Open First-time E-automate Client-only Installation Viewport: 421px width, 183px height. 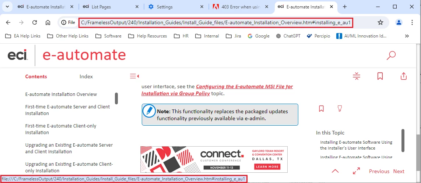click(61, 129)
